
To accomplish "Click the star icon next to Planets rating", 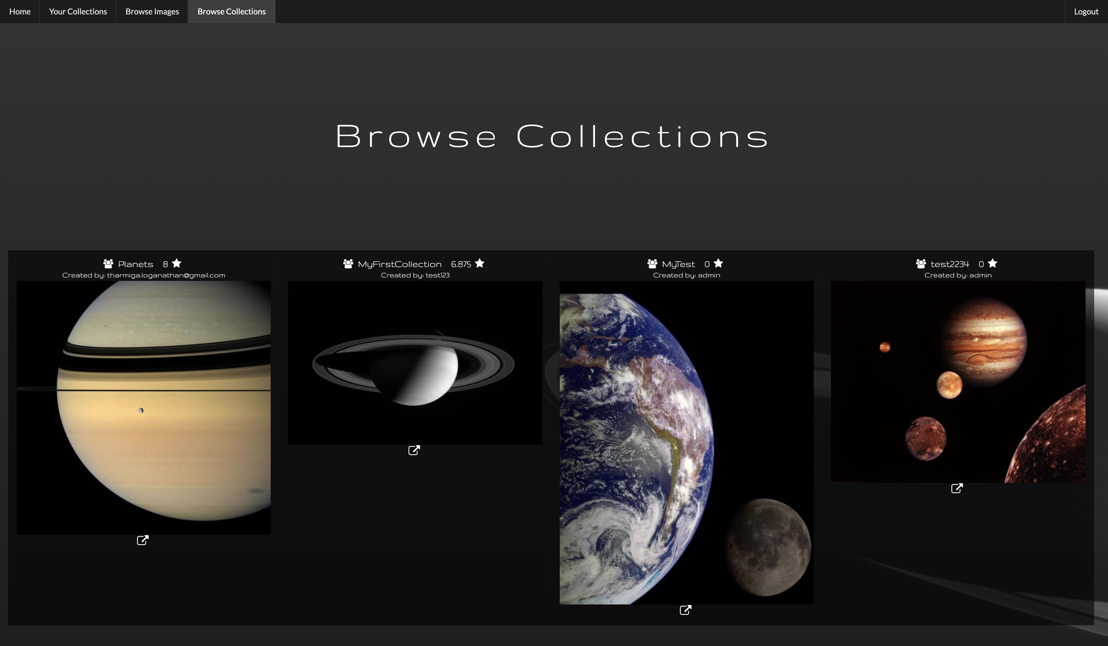I will 177,263.
